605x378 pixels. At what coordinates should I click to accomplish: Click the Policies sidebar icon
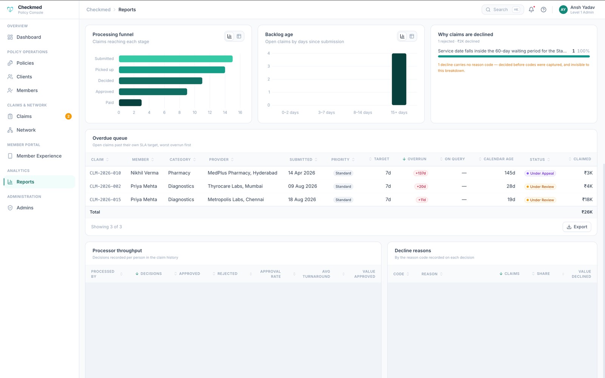tap(10, 63)
